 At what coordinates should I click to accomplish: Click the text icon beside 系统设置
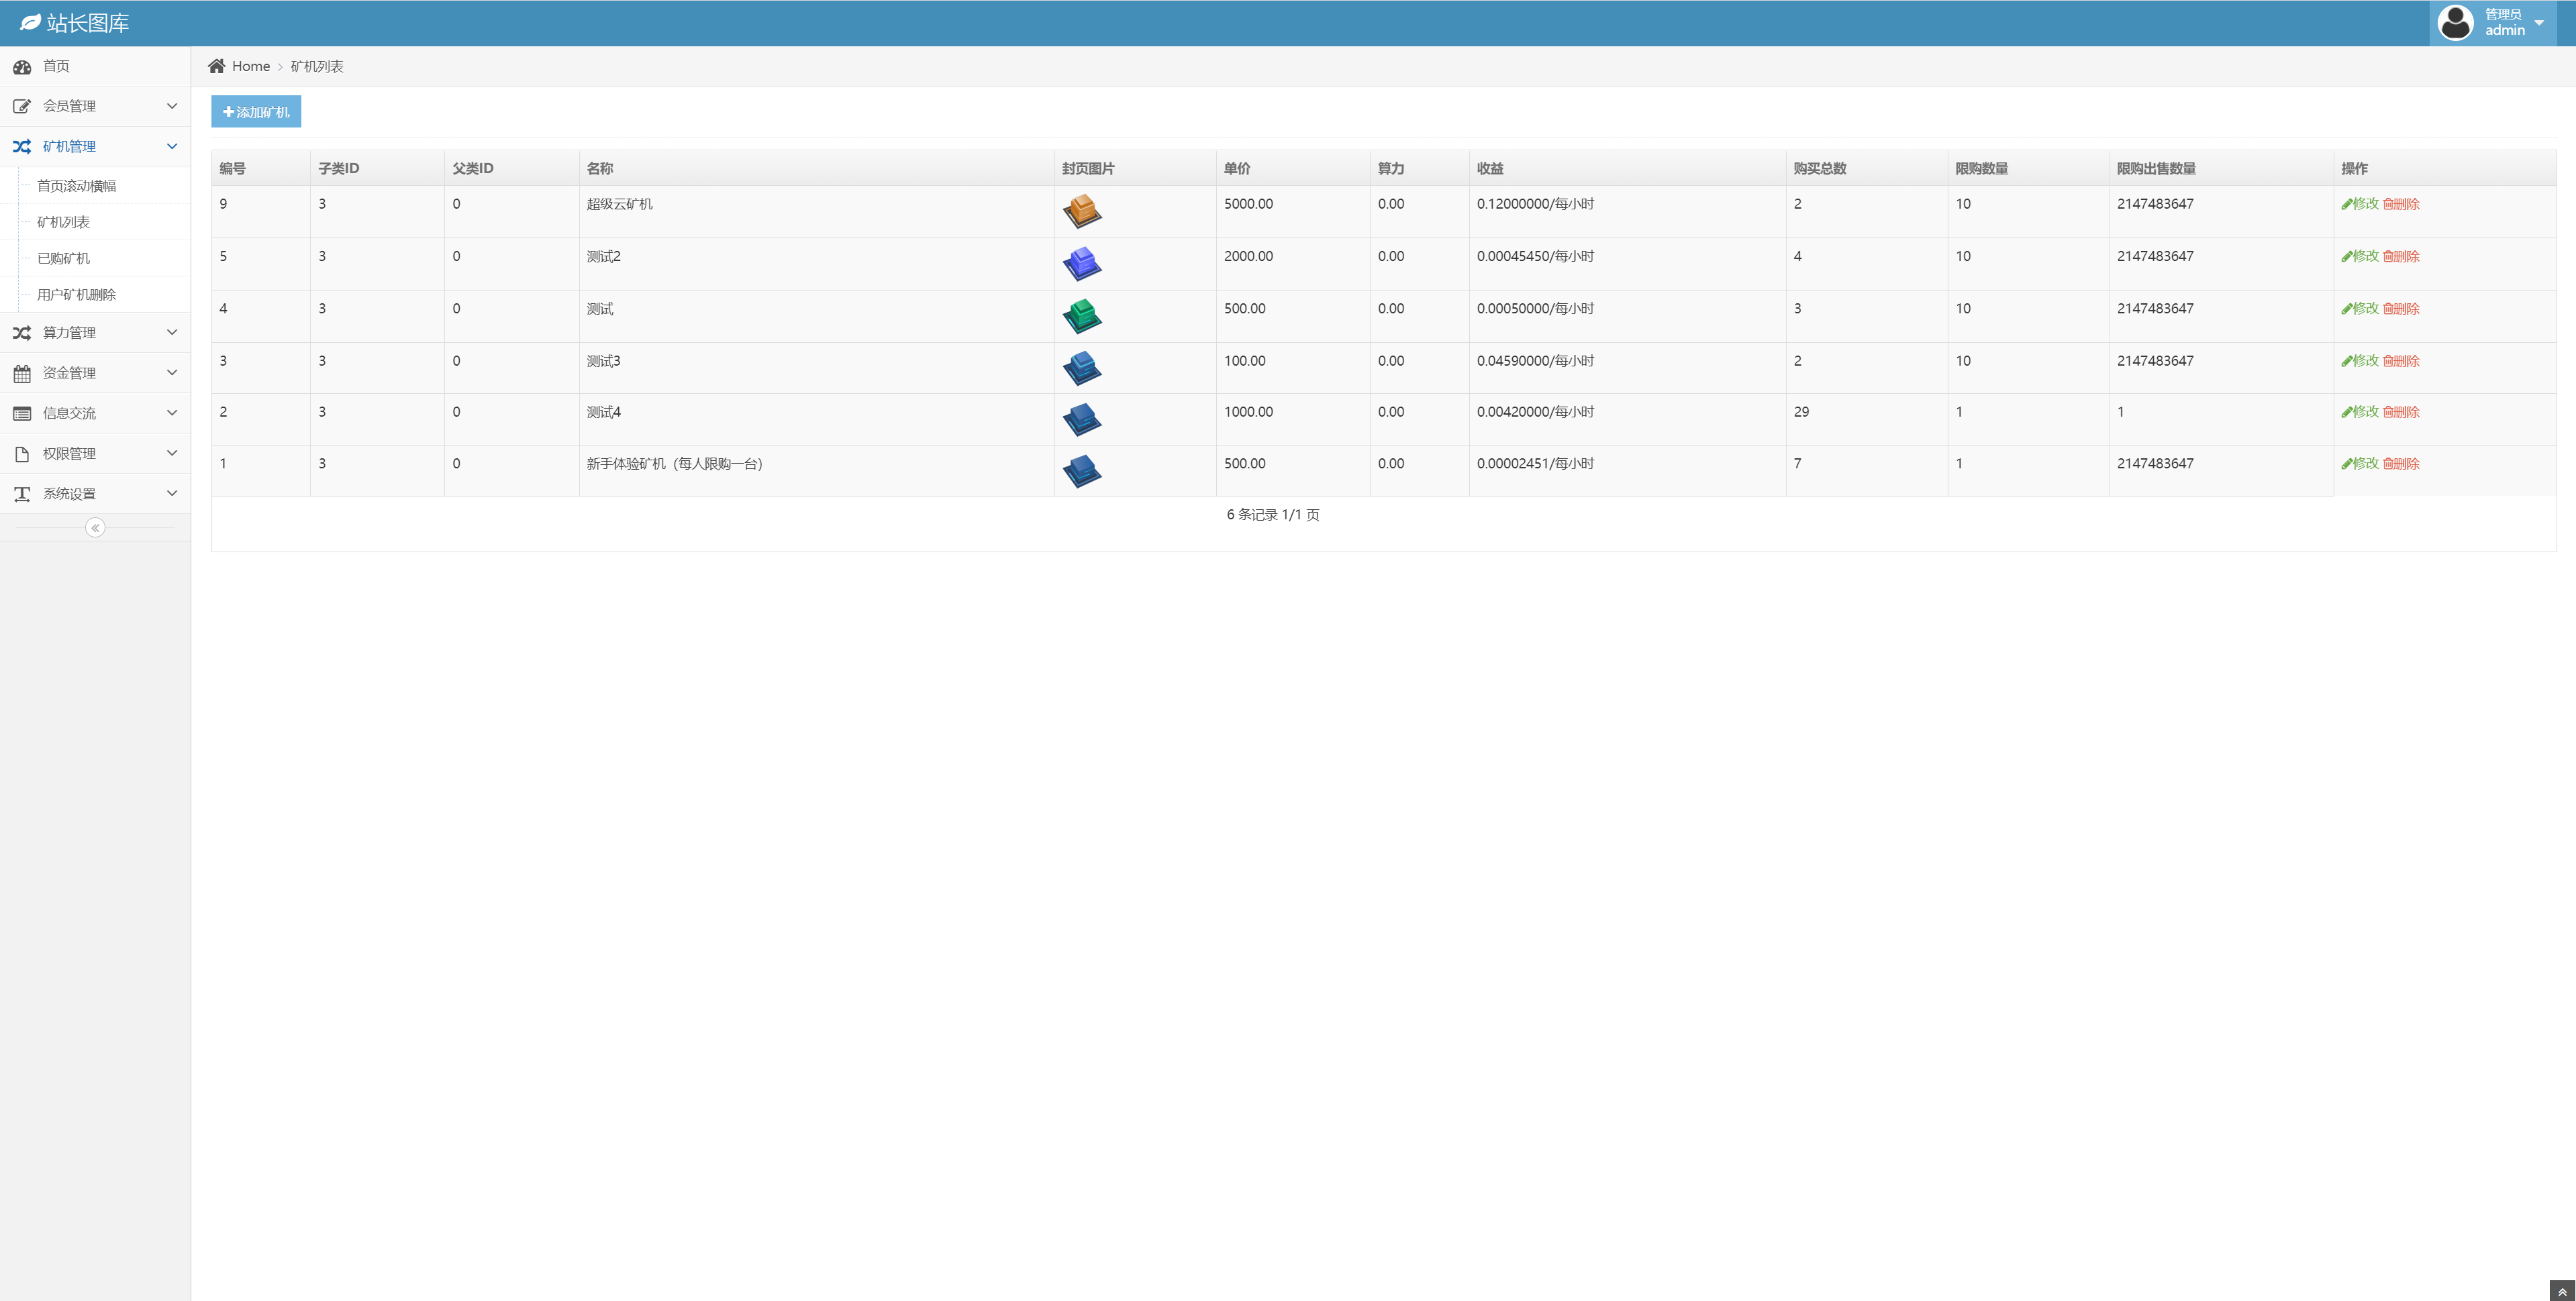22,494
